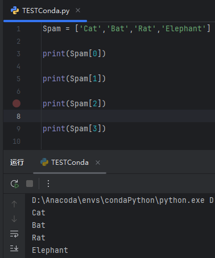Toggle soft-wrap in the console output
Viewport: 215px width, 258px height.
(14, 234)
